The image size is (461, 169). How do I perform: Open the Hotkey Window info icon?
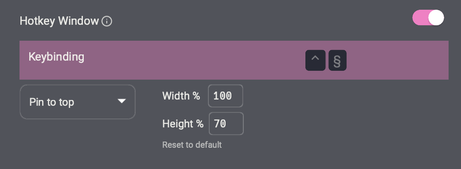pyautogui.click(x=107, y=21)
